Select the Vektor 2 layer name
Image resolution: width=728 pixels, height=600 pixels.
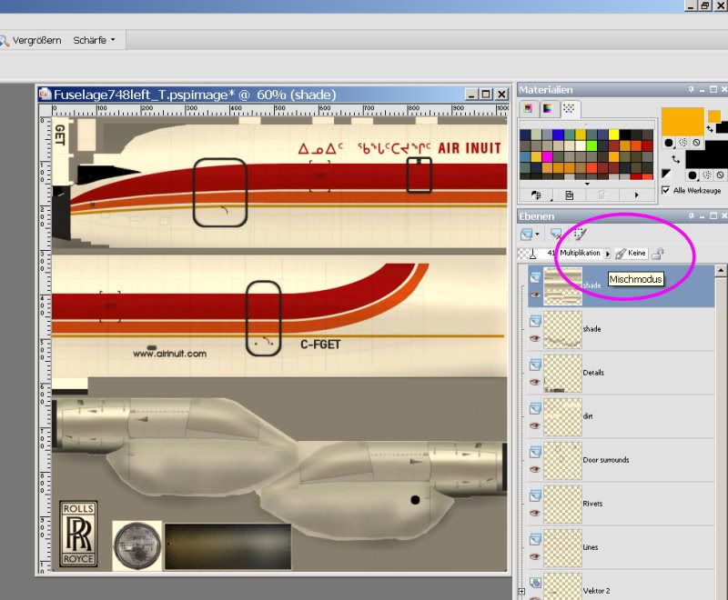pos(596,591)
